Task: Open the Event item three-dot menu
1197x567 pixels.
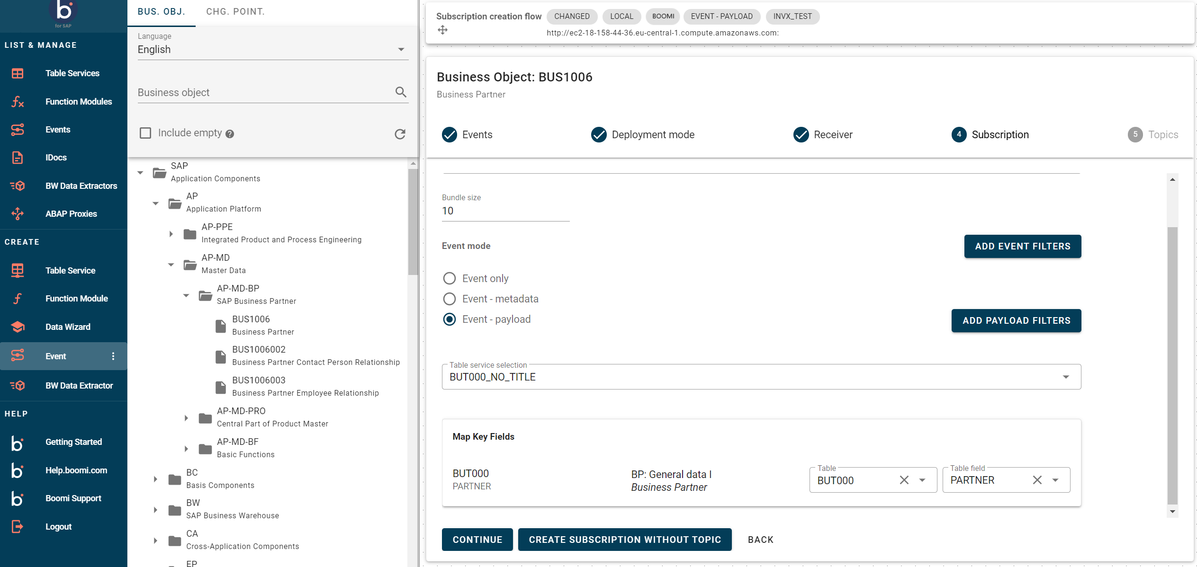Action: pyautogui.click(x=113, y=356)
